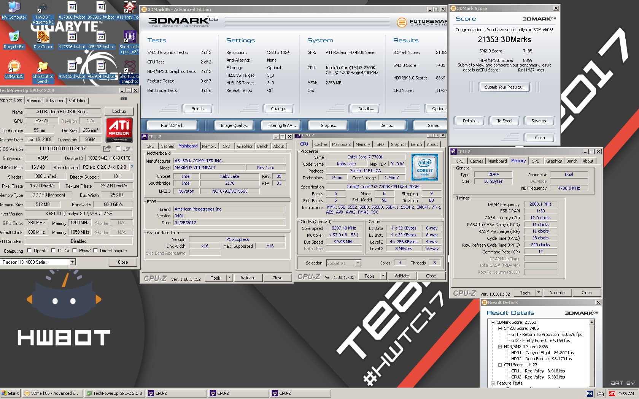Open the GPU selection dropdown in GPU-Z
Image resolution: width=639 pixels, height=399 pixels.
pos(73,262)
